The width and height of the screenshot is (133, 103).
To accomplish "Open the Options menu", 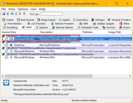I will [23, 9].
